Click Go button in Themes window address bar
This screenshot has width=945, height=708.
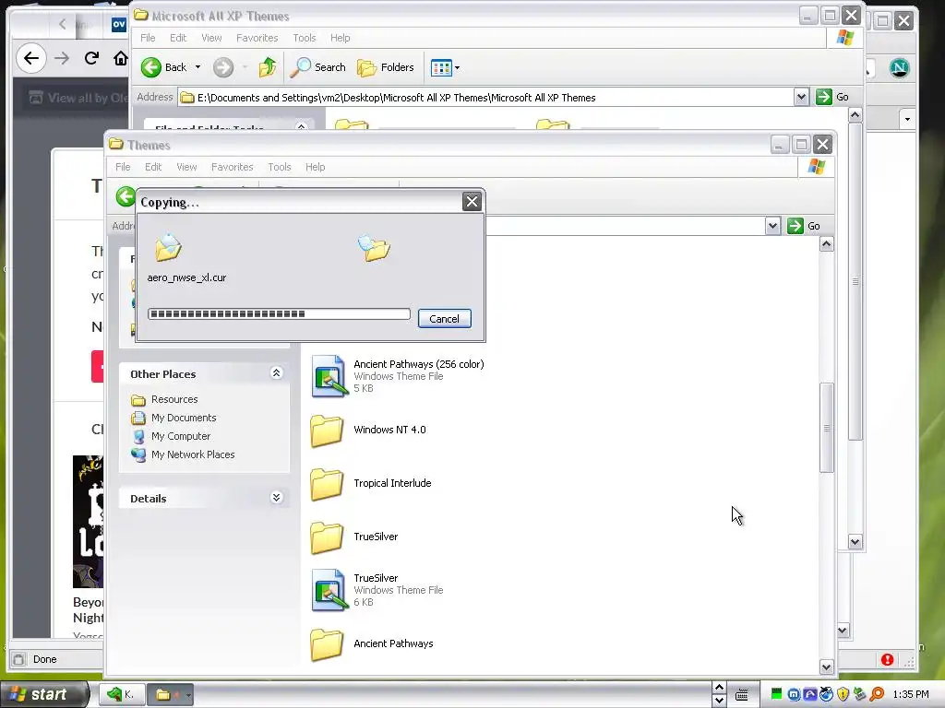pos(804,226)
